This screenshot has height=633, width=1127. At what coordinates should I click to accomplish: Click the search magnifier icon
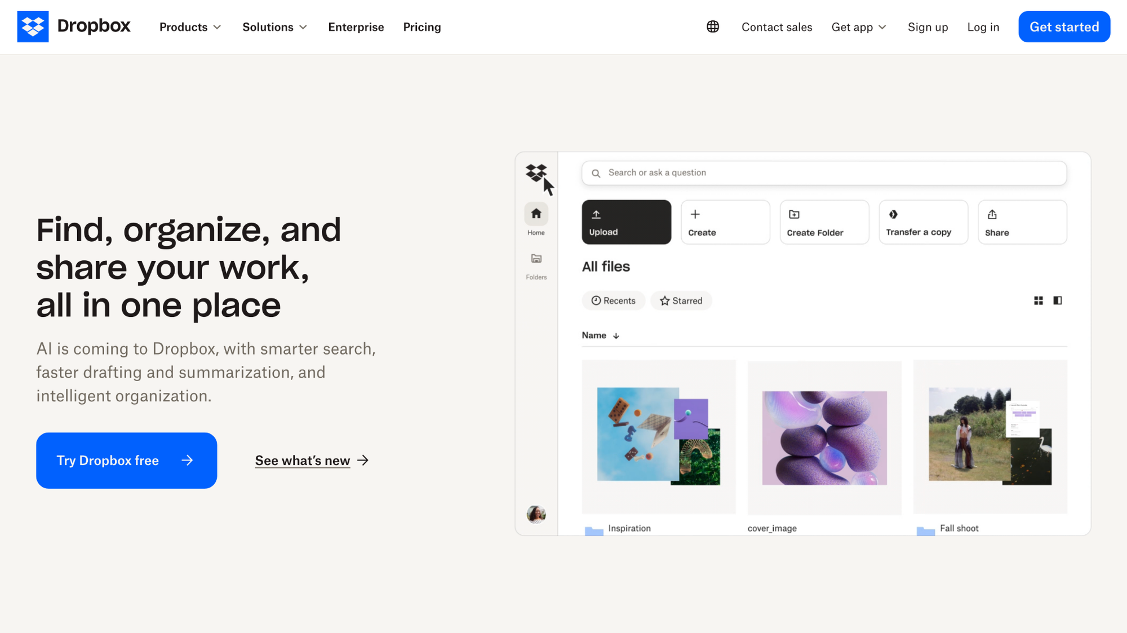(596, 173)
